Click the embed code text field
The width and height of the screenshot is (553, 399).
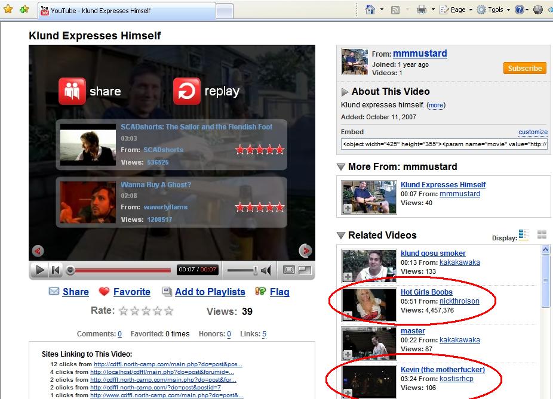[444, 144]
